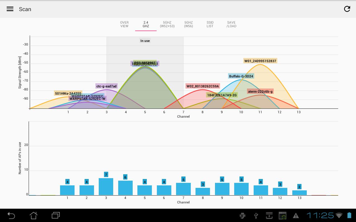
Task: Switch to the Overview tab
Action: click(124, 24)
